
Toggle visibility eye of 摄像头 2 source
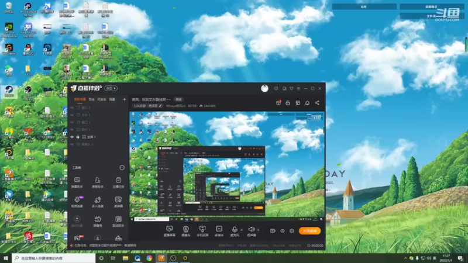click(x=72, y=144)
